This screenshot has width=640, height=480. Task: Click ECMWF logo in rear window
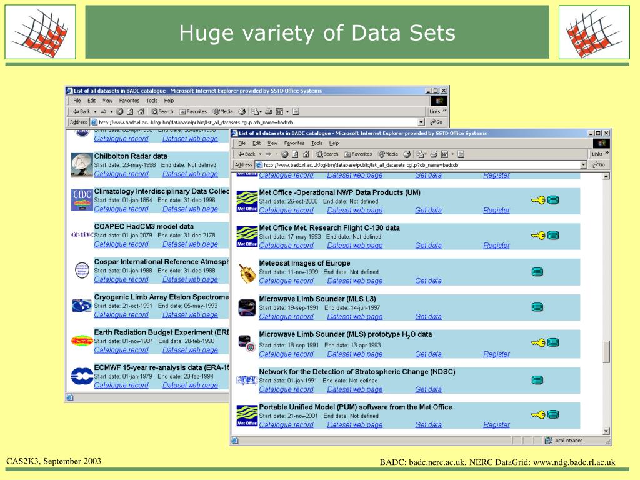click(x=82, y=376)
